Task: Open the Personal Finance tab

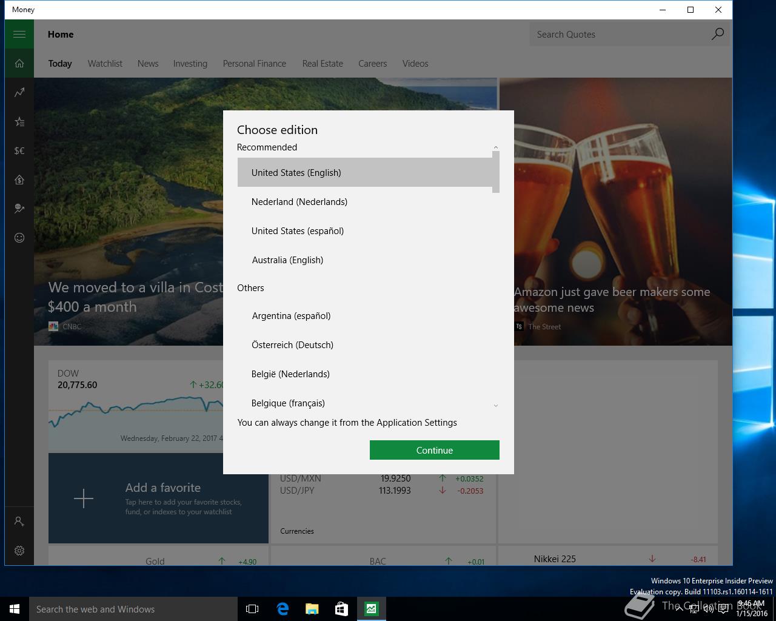Action: pos(255,64)
